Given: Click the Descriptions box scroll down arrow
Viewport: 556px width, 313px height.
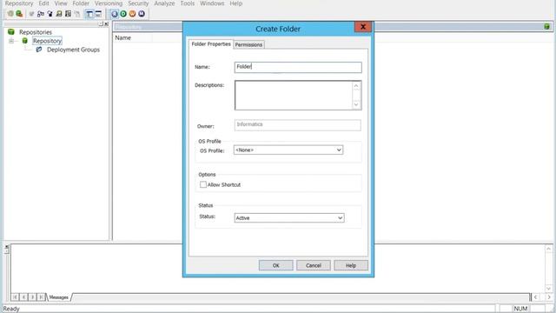Looking at the screenshot, I should coord(356,104).
